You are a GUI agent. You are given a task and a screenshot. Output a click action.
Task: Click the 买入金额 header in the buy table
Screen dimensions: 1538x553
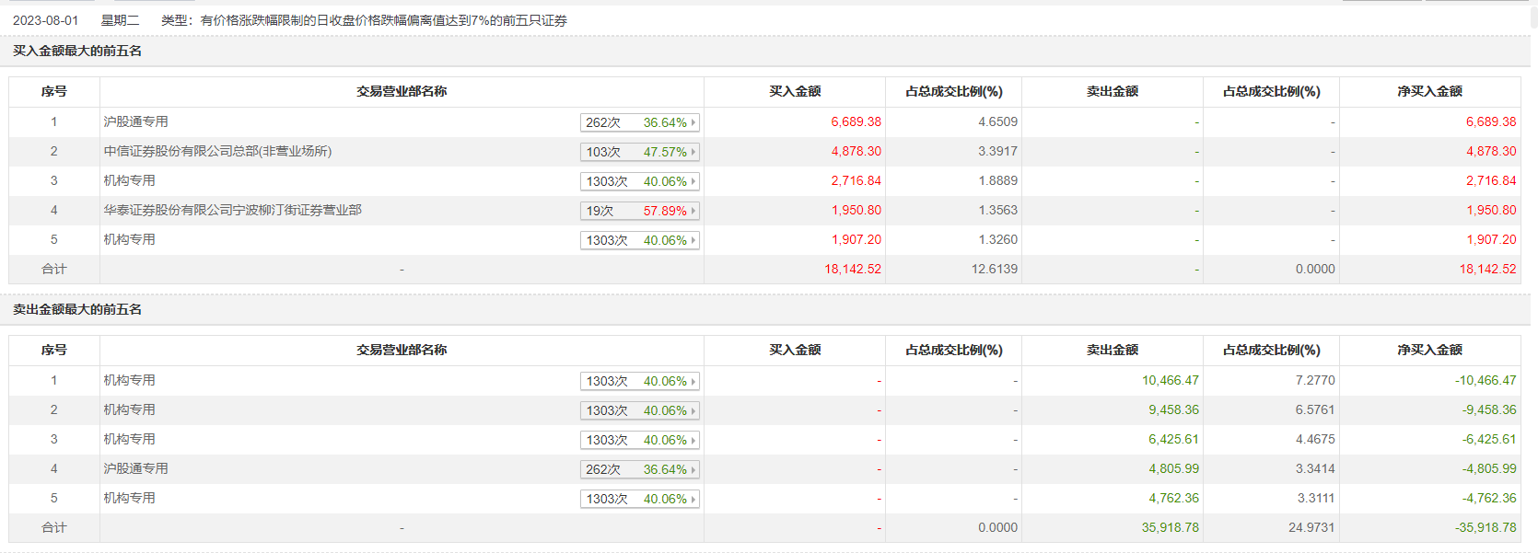[795, 91]
